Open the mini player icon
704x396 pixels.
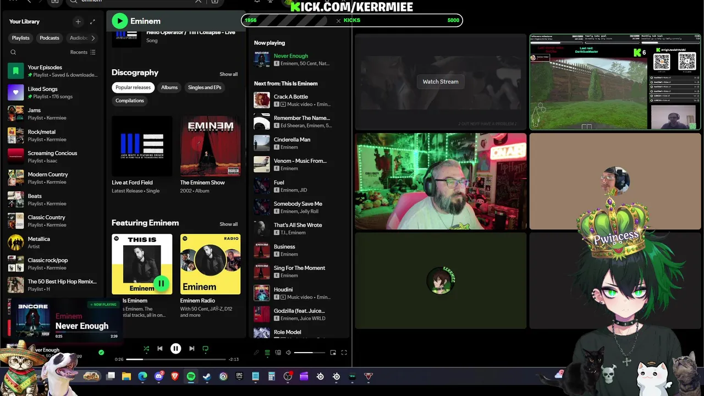coord(333,353)
